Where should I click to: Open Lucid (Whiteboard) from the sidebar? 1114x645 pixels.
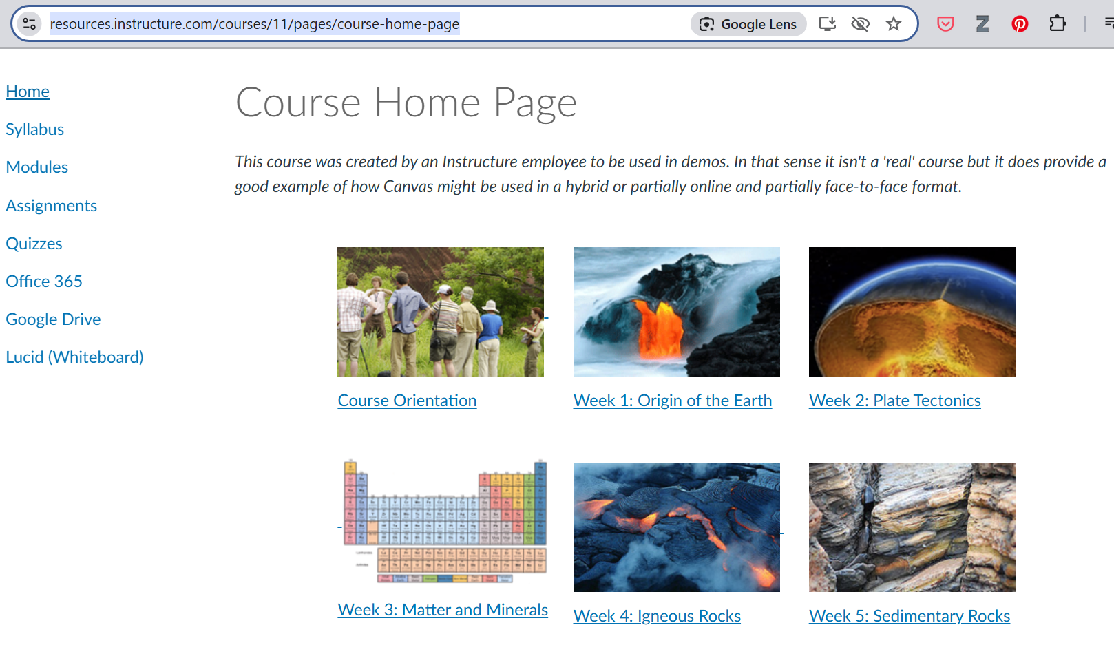(74, 357)
